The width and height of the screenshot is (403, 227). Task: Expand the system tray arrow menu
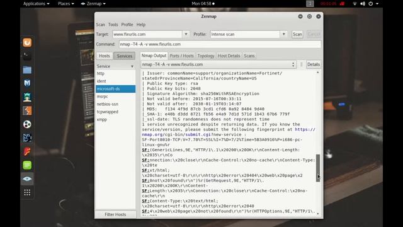coord(377,4)
